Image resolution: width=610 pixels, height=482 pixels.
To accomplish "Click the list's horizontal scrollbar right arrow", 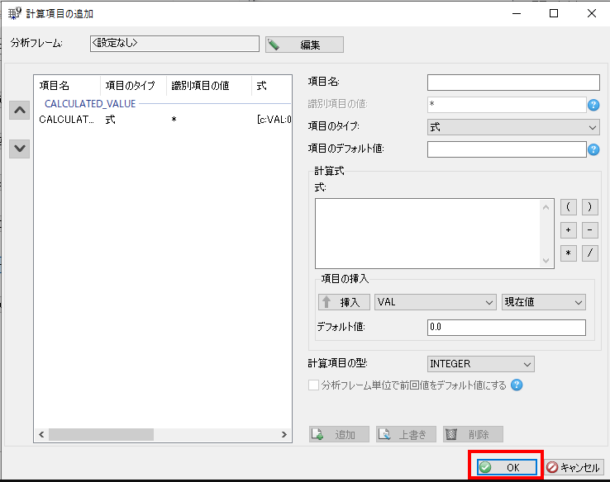I will pyautogui.click(x=284, y=434).
